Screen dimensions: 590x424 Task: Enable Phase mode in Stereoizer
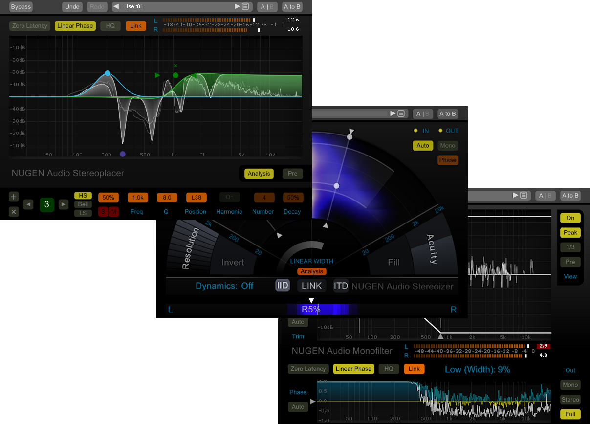point(448,160)
